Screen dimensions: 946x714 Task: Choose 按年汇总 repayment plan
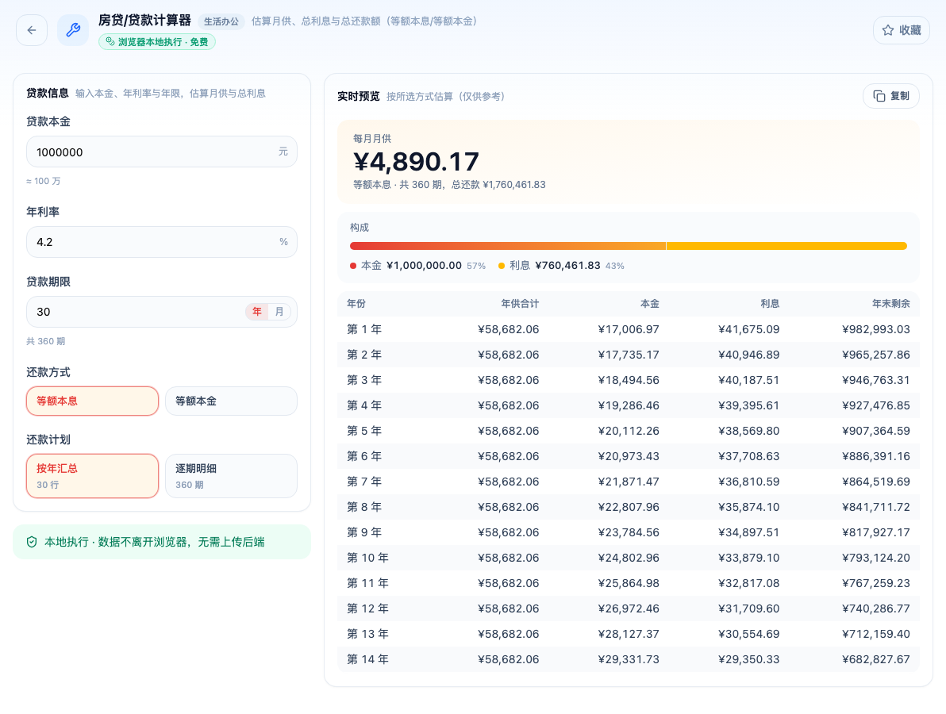click(92, 476)
